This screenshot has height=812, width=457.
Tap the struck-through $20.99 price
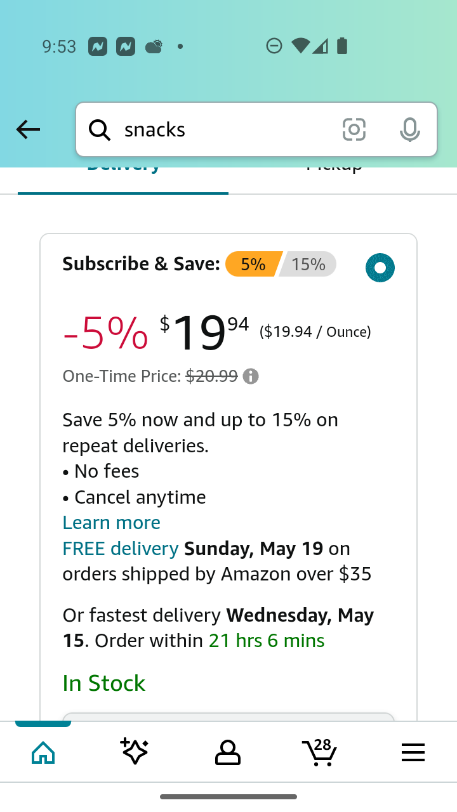[211, 376]
